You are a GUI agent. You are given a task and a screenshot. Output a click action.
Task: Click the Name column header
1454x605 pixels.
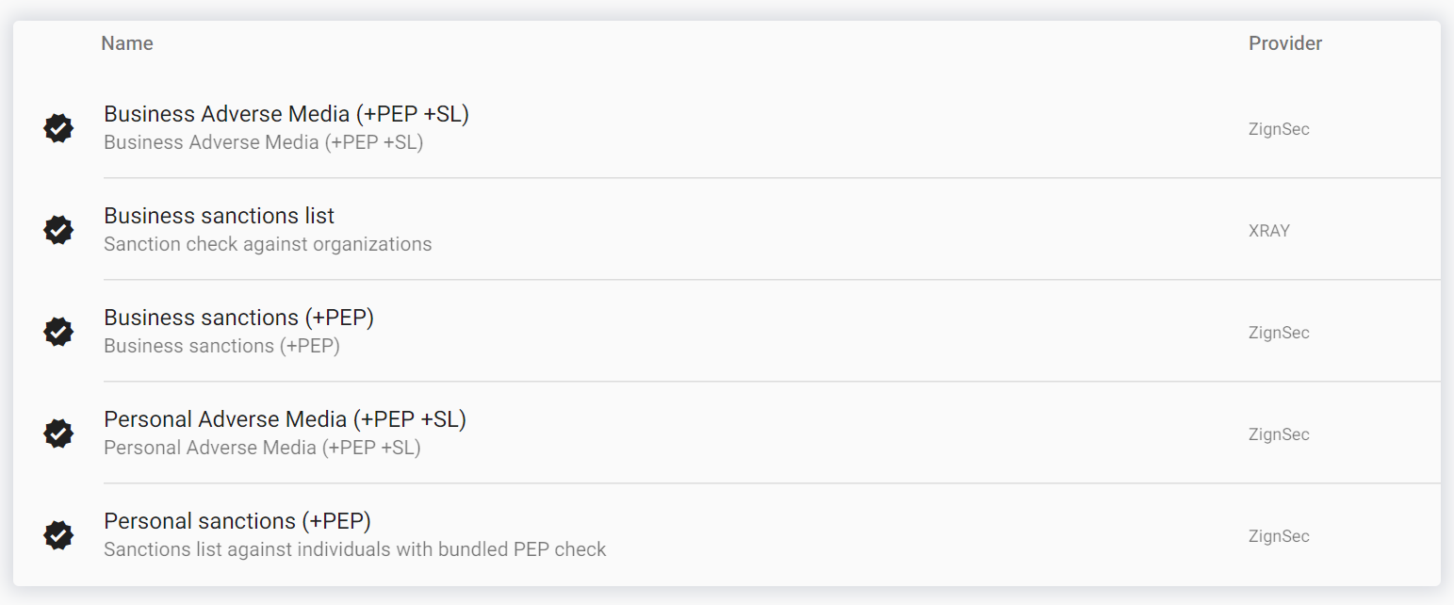click(127, 43)
